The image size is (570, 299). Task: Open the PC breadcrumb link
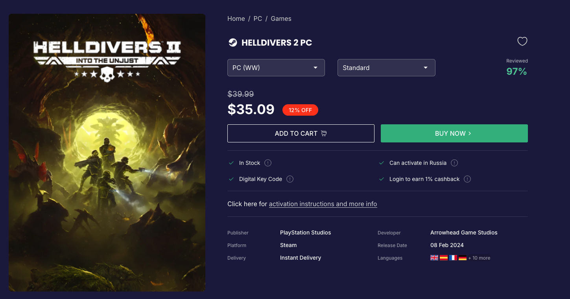(258, 18)
